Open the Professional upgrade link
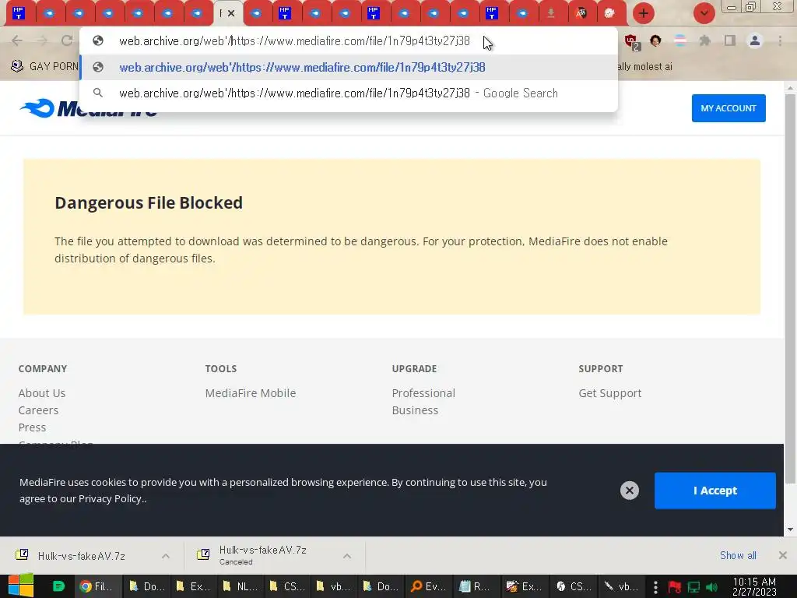The image size is (797, 598). point(423,393)
